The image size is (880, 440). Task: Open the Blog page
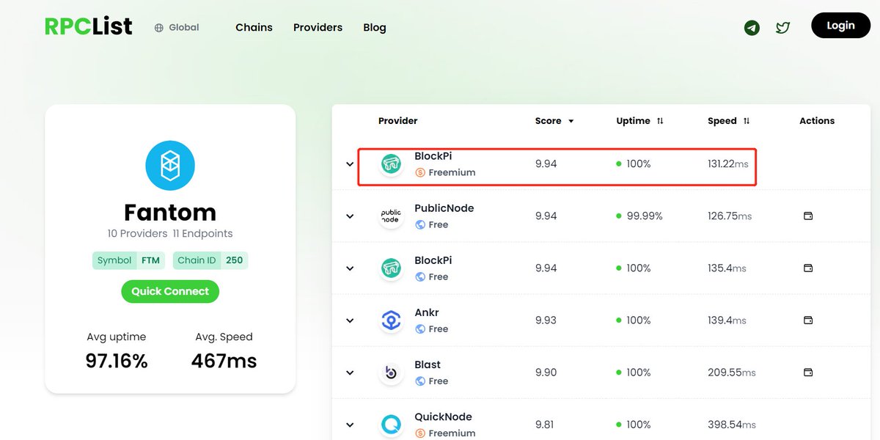pos(374,27)
